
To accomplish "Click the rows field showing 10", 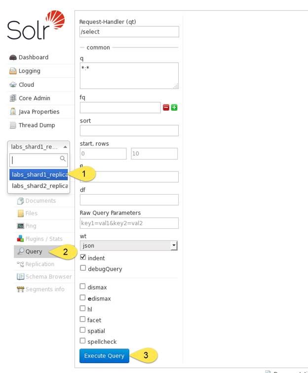I will (x=154, y=154).
